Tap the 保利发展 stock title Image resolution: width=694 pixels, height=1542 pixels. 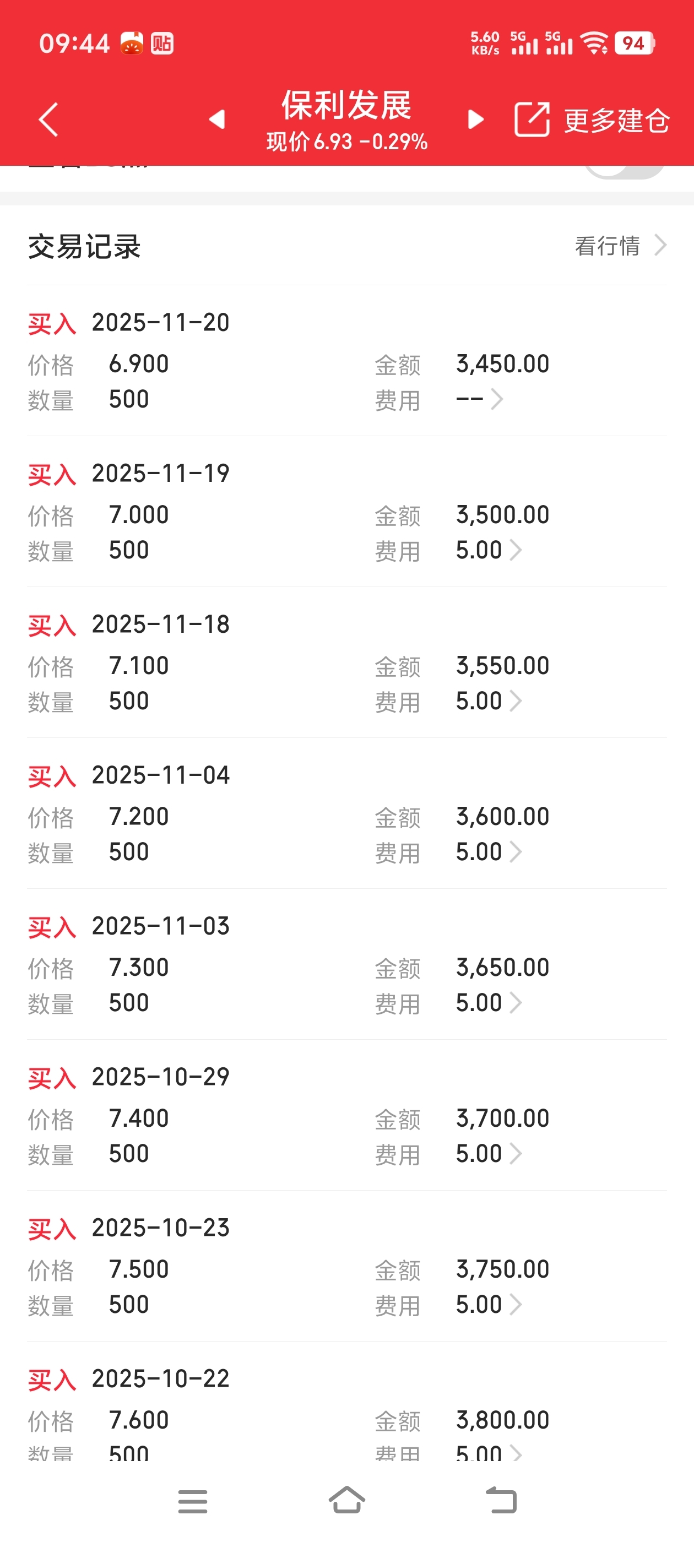(346, 106)
